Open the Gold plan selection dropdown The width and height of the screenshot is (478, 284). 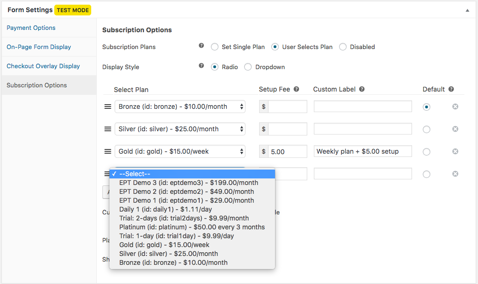(180, 151)
